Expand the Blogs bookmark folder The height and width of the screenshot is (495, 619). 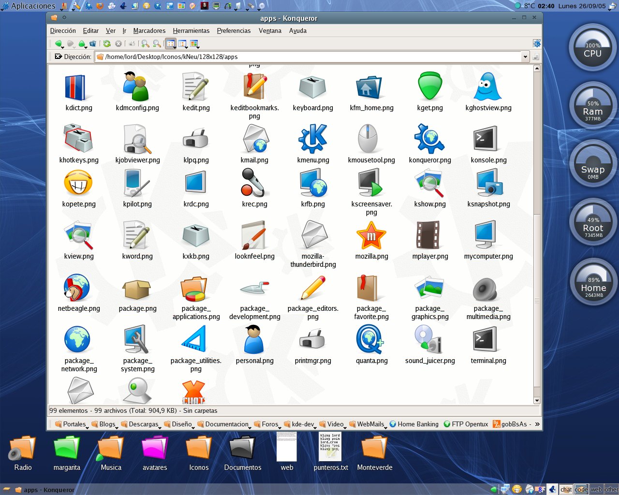[x=103, y=424]
